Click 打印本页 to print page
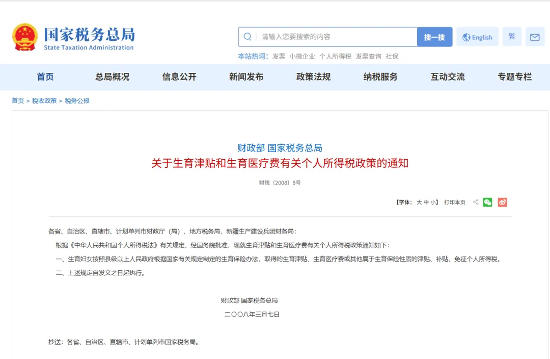This screenshot has width=550, height=359. click(x=455, y=202)
